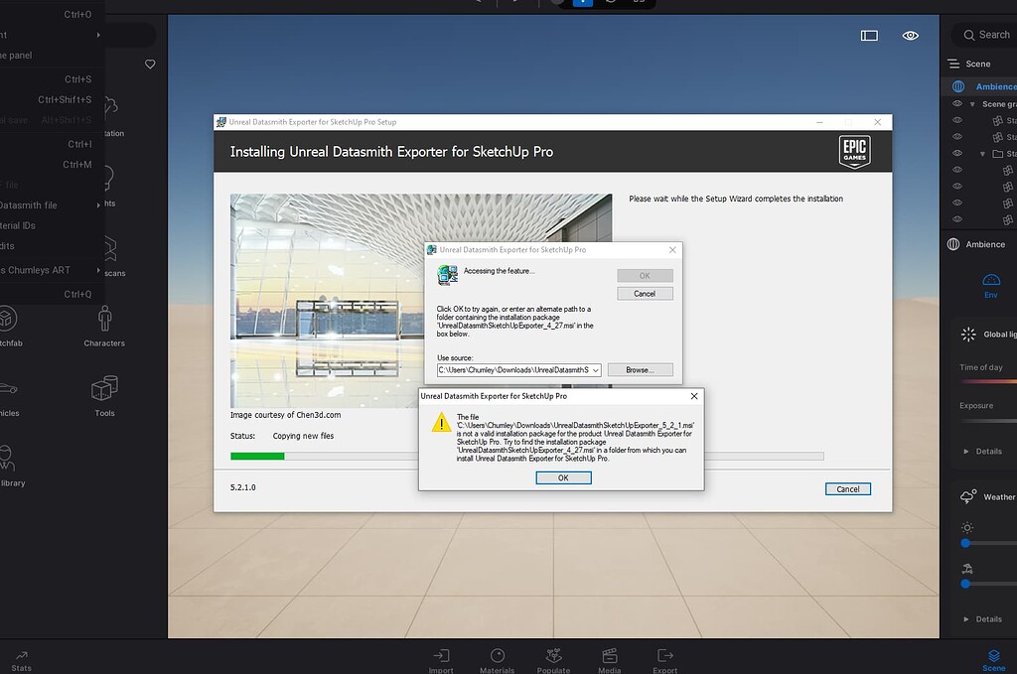Click OK on the invalid package warning dialog
The image size is (1017, 674).
point(562,477)
